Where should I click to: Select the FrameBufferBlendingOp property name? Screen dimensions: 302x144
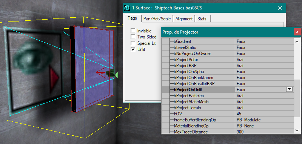195,120
